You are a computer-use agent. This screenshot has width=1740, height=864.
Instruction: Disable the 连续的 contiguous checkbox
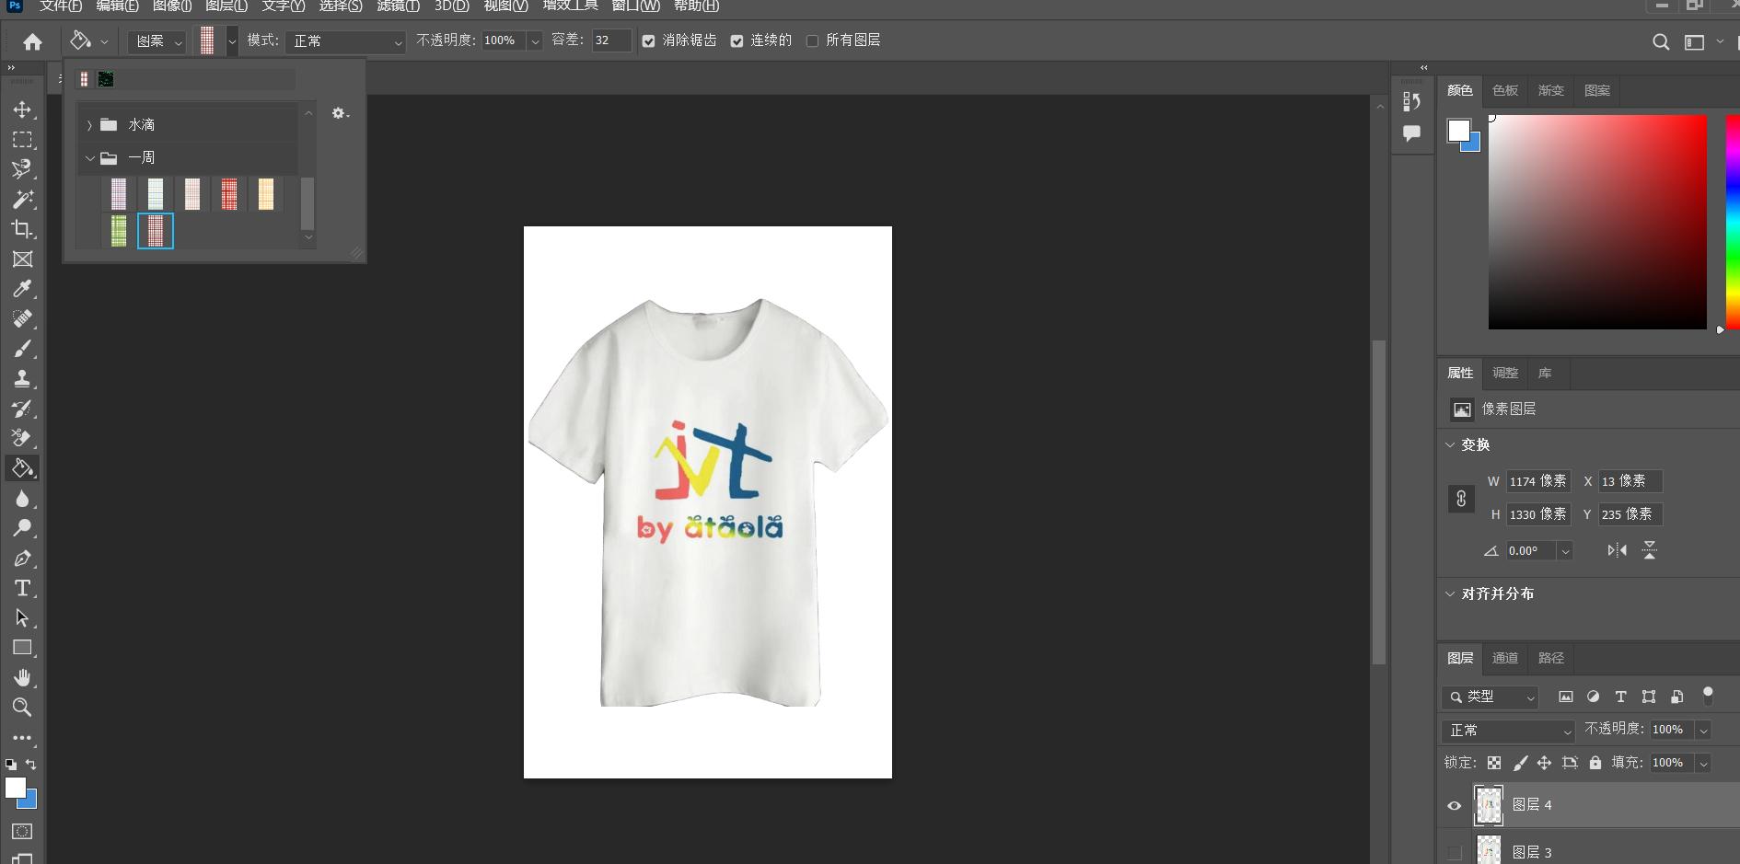[x=737, y=41]
